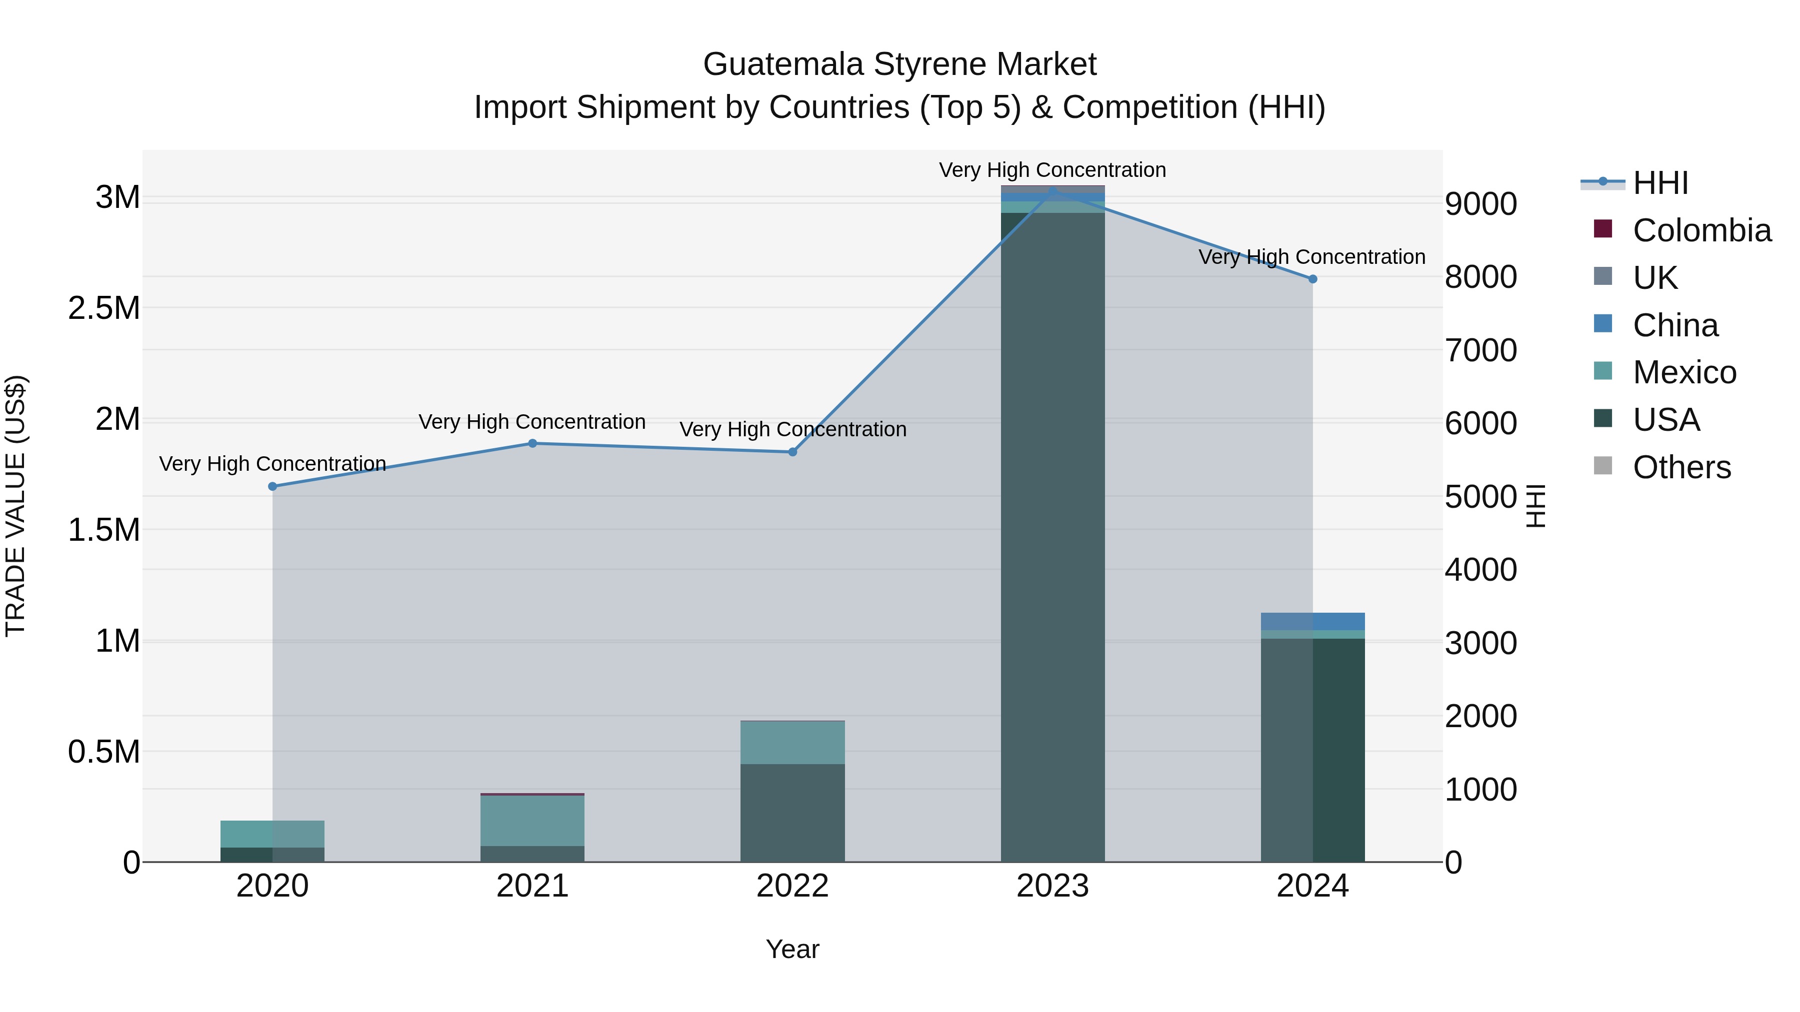
Task: Select the 2020 HHI data point
Action: pos(272,486)
